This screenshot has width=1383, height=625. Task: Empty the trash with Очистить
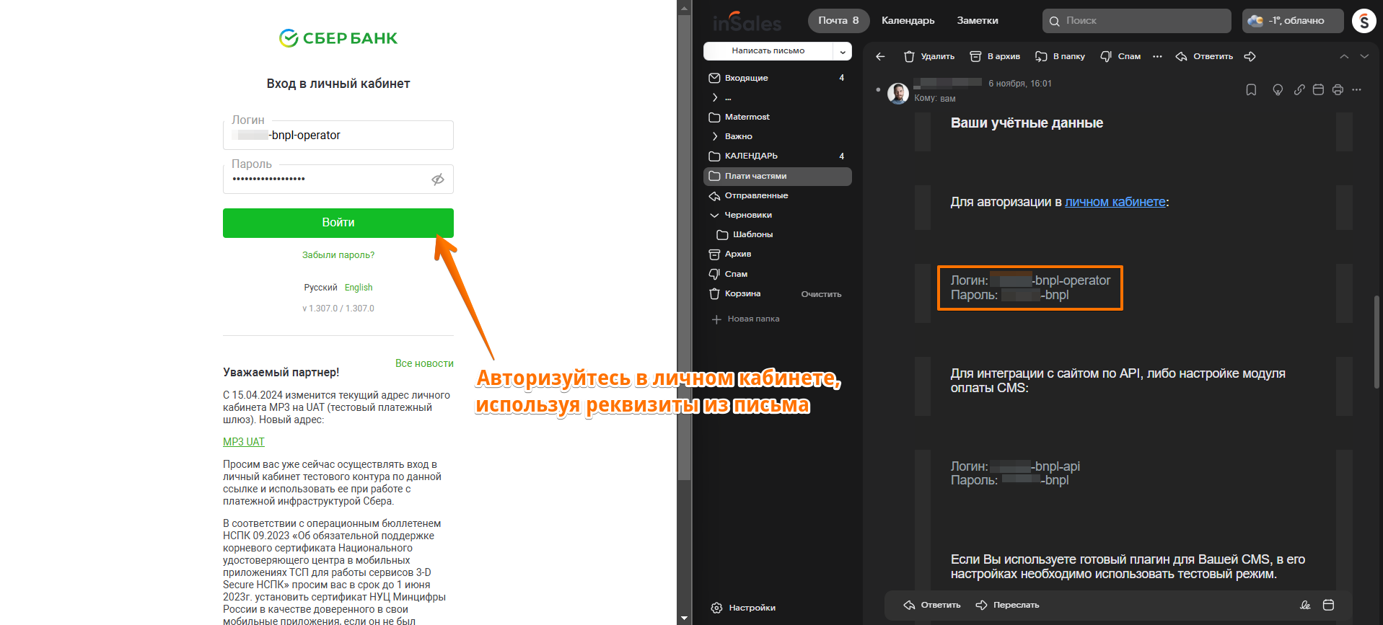click(821, 294)
